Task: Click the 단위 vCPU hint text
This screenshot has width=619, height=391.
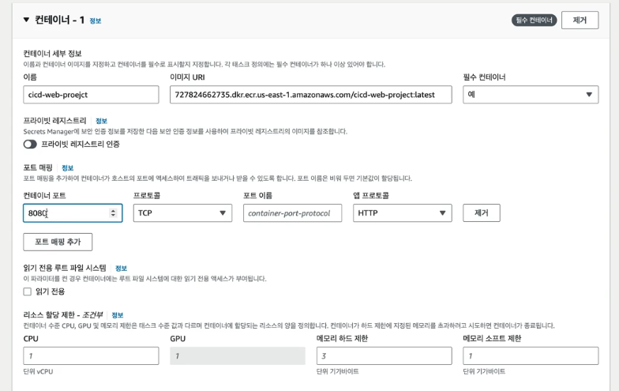Action: pyautogui.click(x=38, y=371)
